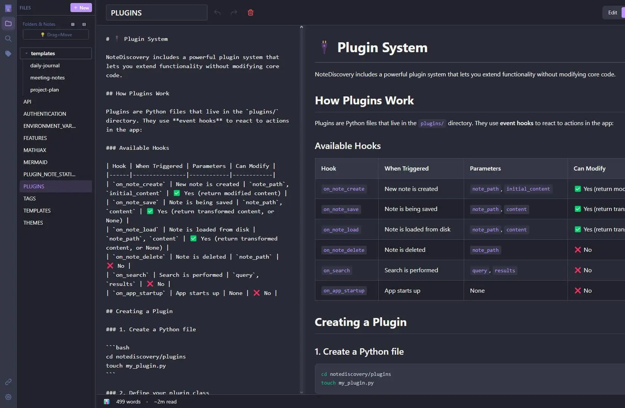Click the editor scrollbar up arrow
The width and height of the screenshot is (625, 408).
click(x=301, y=27)
